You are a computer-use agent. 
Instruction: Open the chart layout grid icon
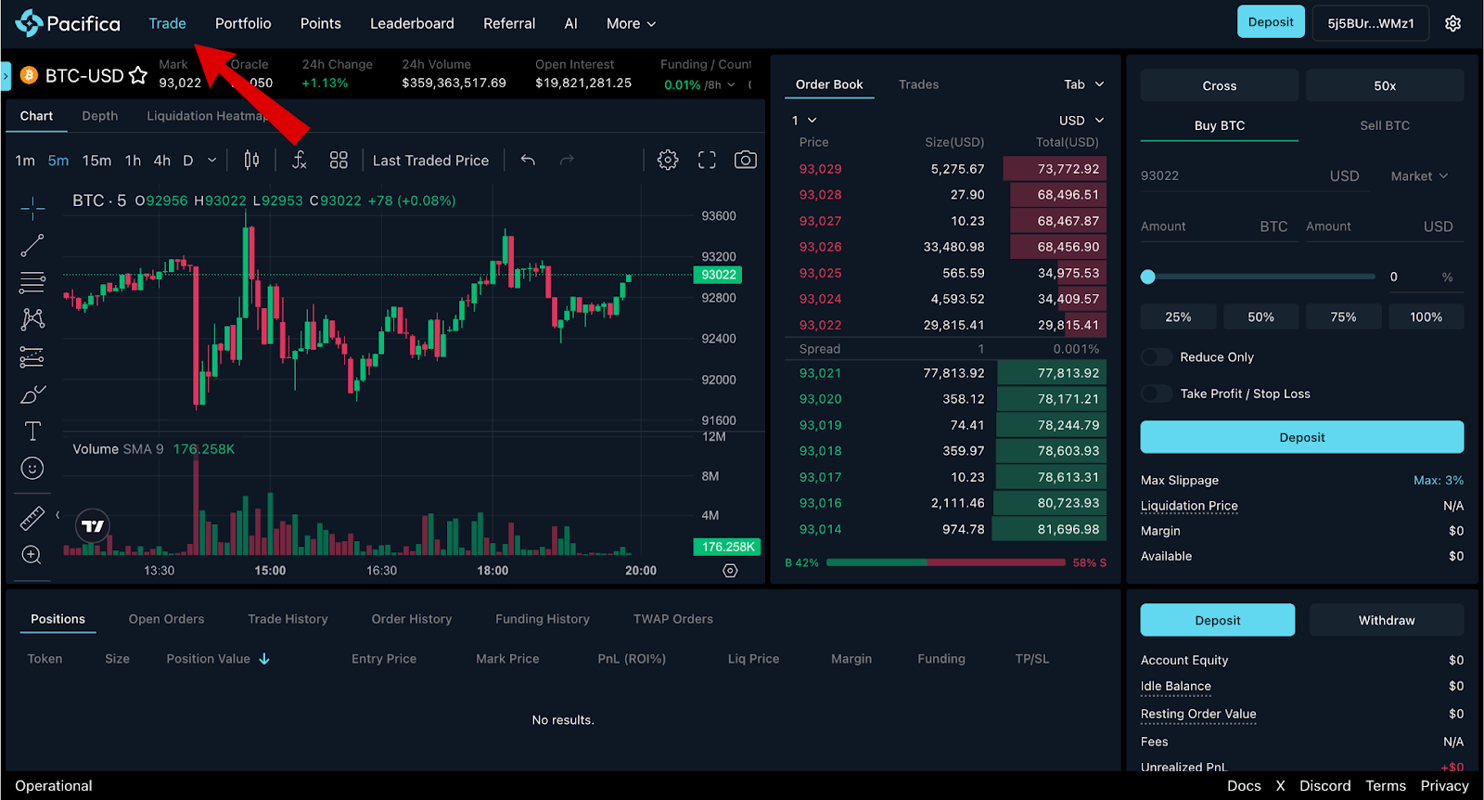coord(339,161)
